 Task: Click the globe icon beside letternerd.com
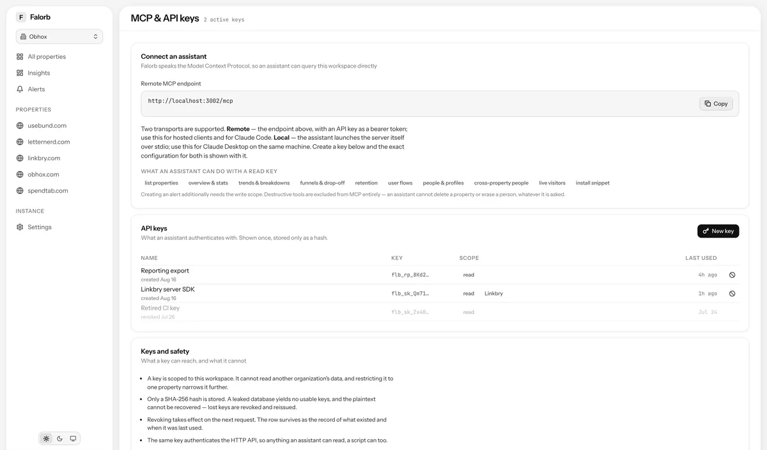[x=20, y=142]
